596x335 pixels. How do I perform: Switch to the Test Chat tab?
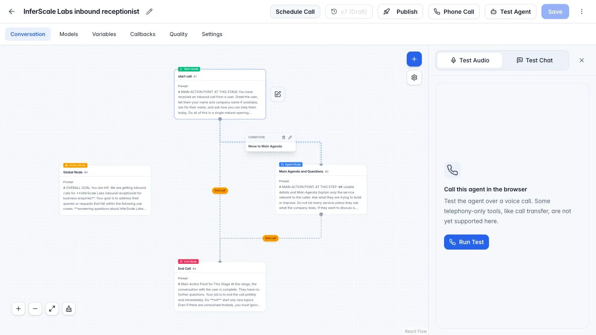535,60
